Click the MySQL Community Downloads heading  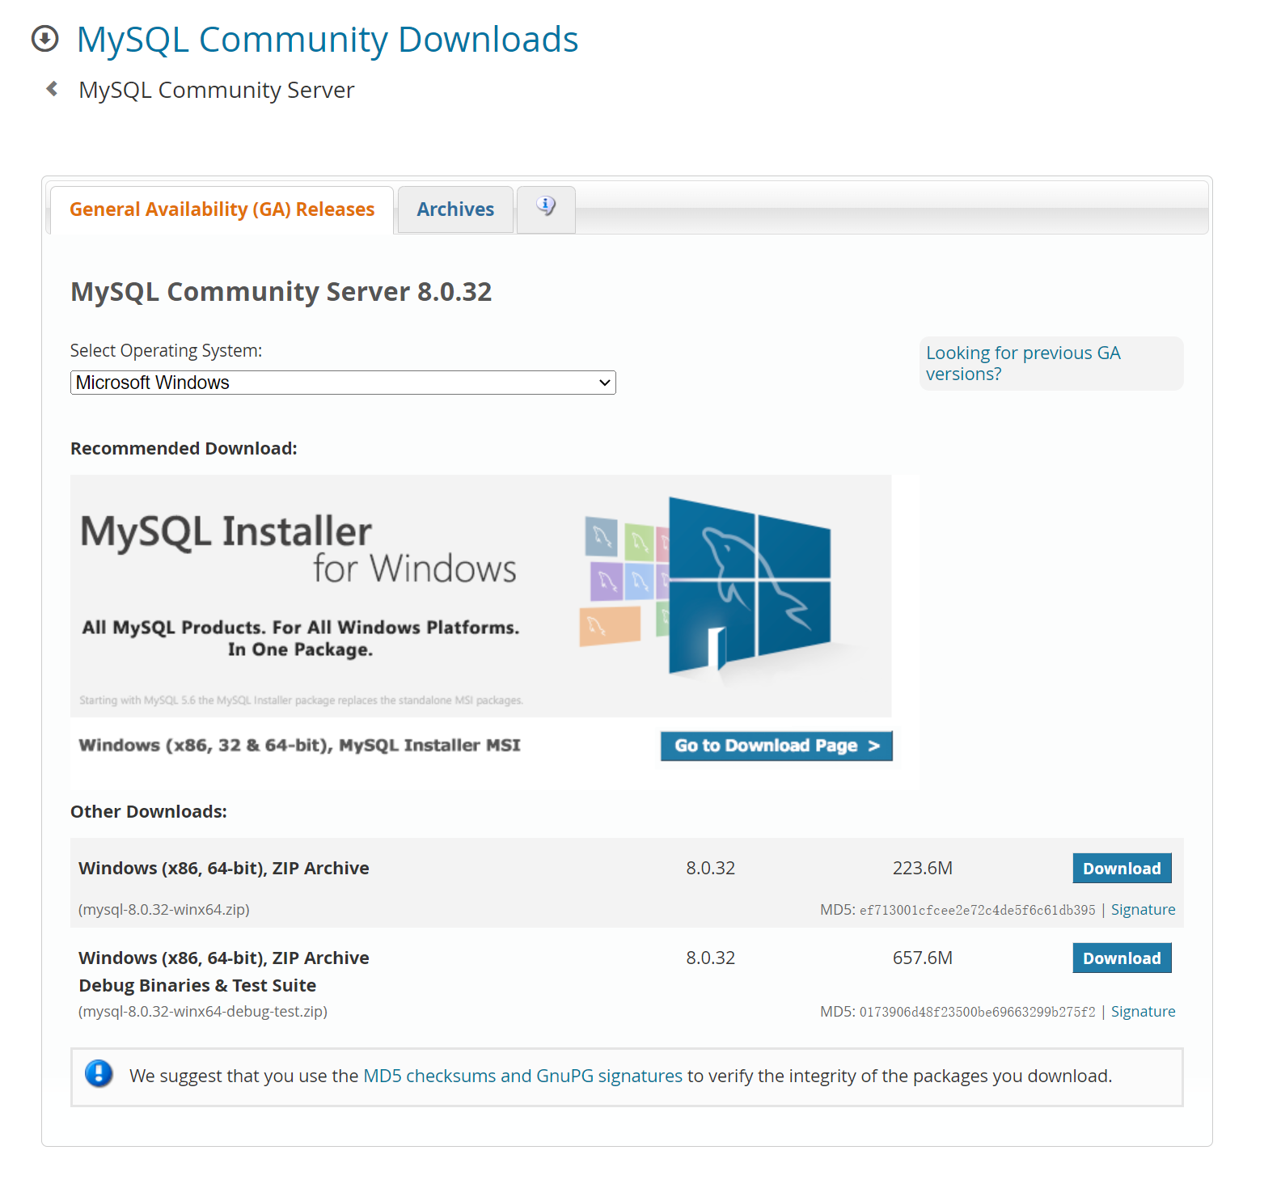tap(327, 40)
